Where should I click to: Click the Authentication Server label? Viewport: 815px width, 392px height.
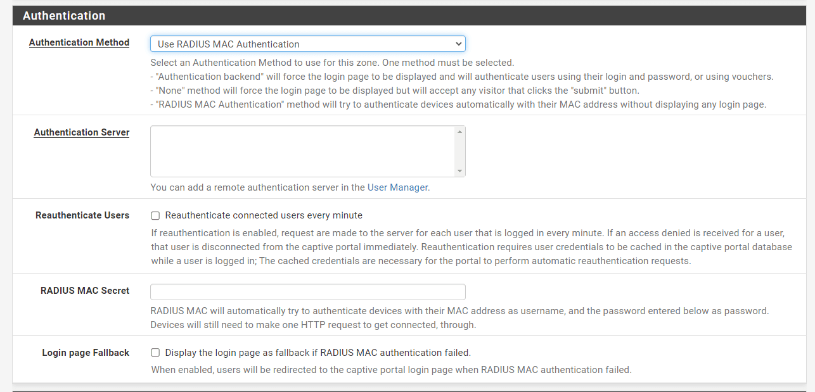[x=82, y=132]
